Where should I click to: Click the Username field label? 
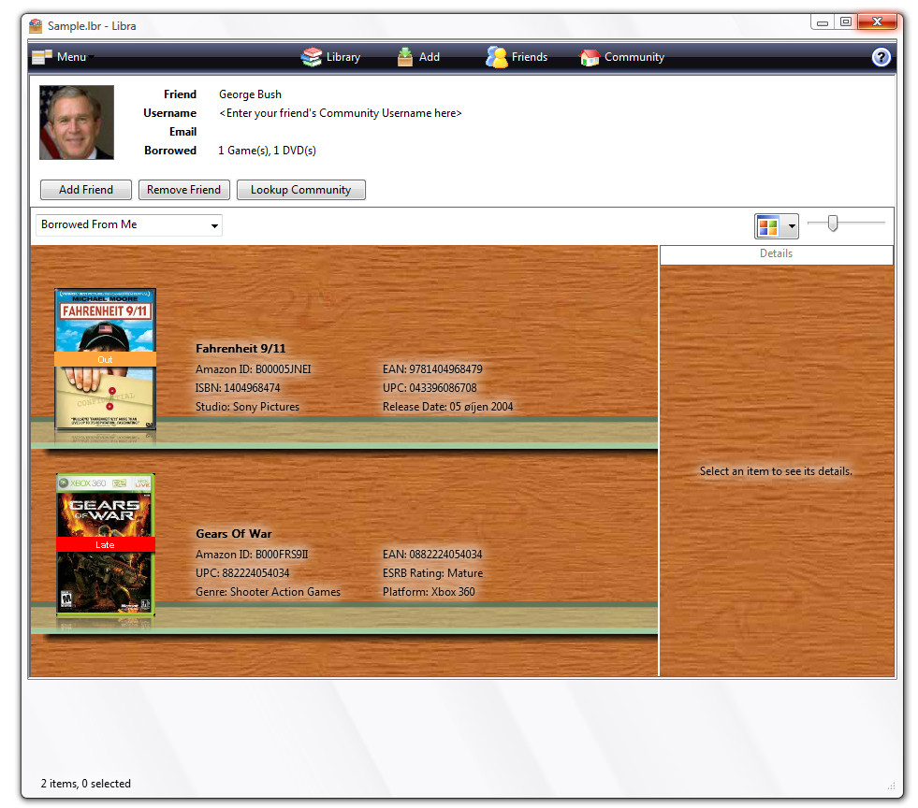click(x=169, y=113)
